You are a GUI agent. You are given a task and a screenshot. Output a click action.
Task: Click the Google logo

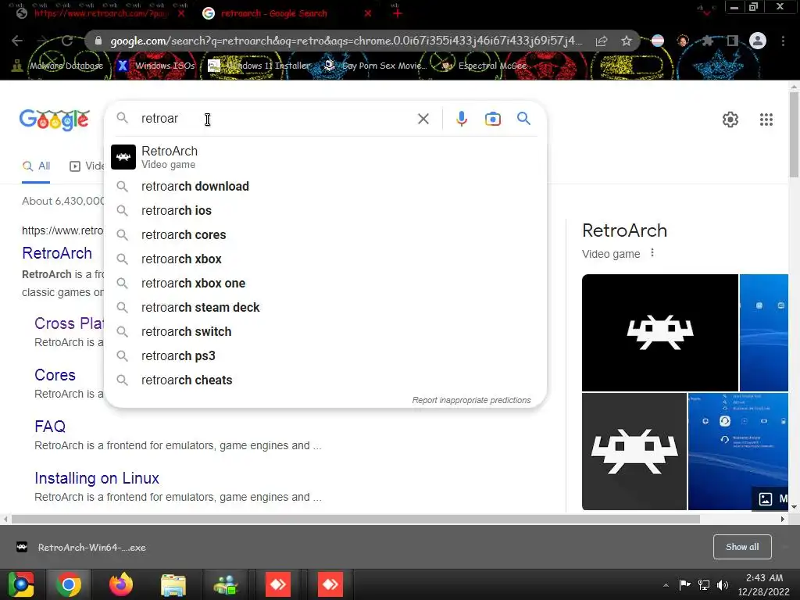click(55, 120)
